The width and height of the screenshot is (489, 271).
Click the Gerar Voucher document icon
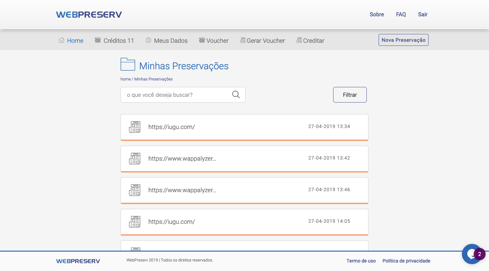click(x=243, y=40)
